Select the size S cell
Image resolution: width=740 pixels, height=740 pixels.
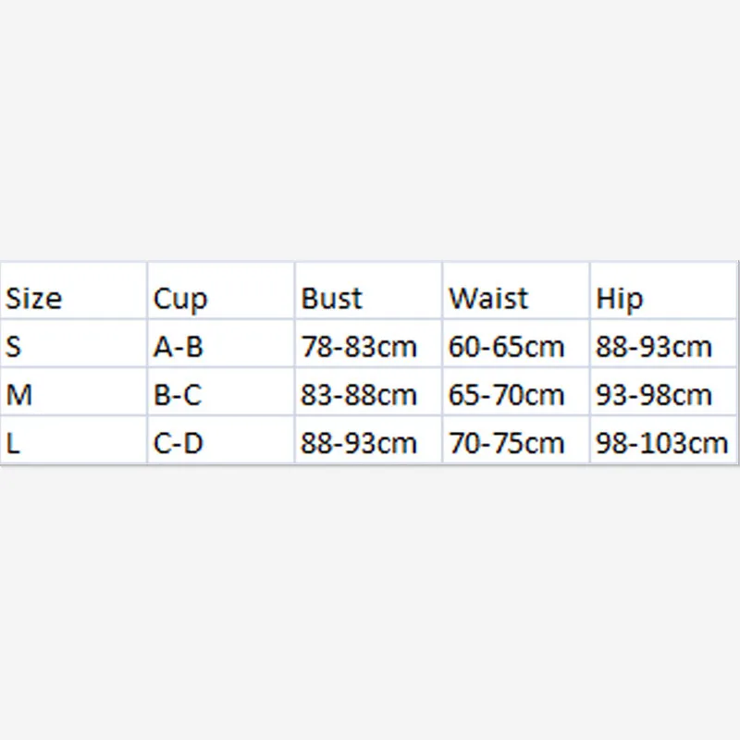pyautogui.click(x=74, y=343)
